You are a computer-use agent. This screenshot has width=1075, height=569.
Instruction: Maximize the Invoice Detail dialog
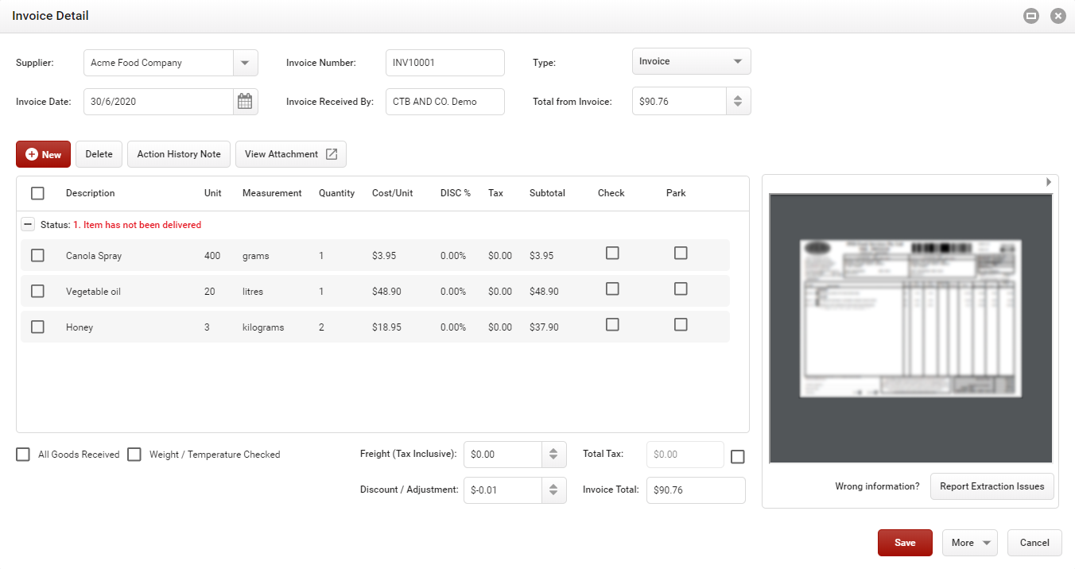click(x=1031, y=16)
